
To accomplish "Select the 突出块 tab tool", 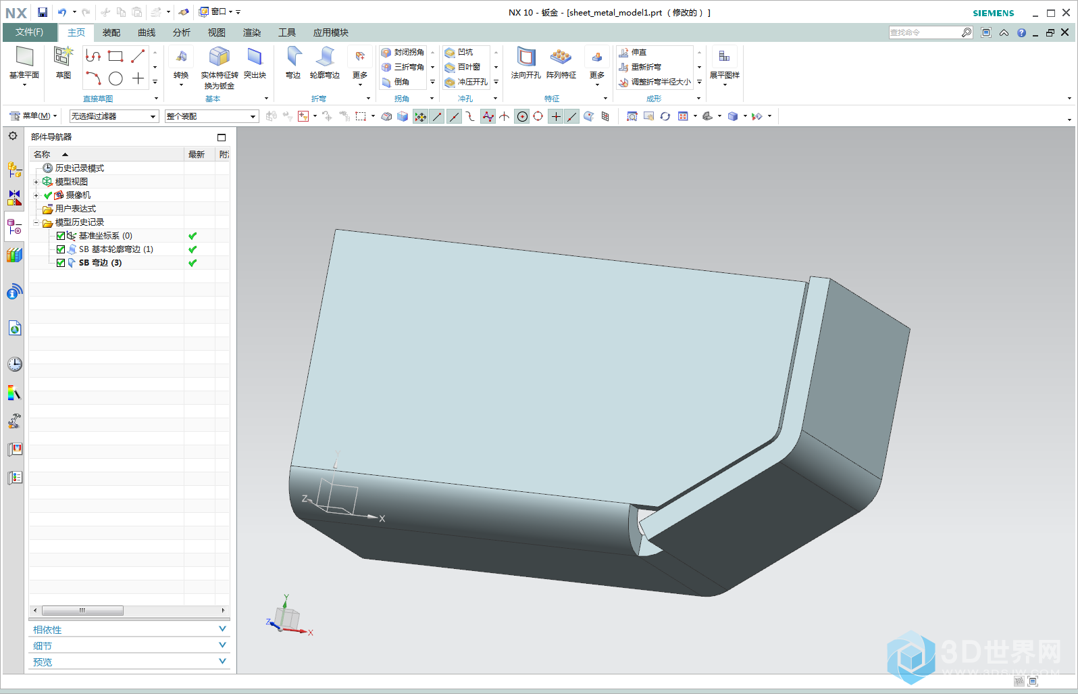I will [x=255, y=63].
